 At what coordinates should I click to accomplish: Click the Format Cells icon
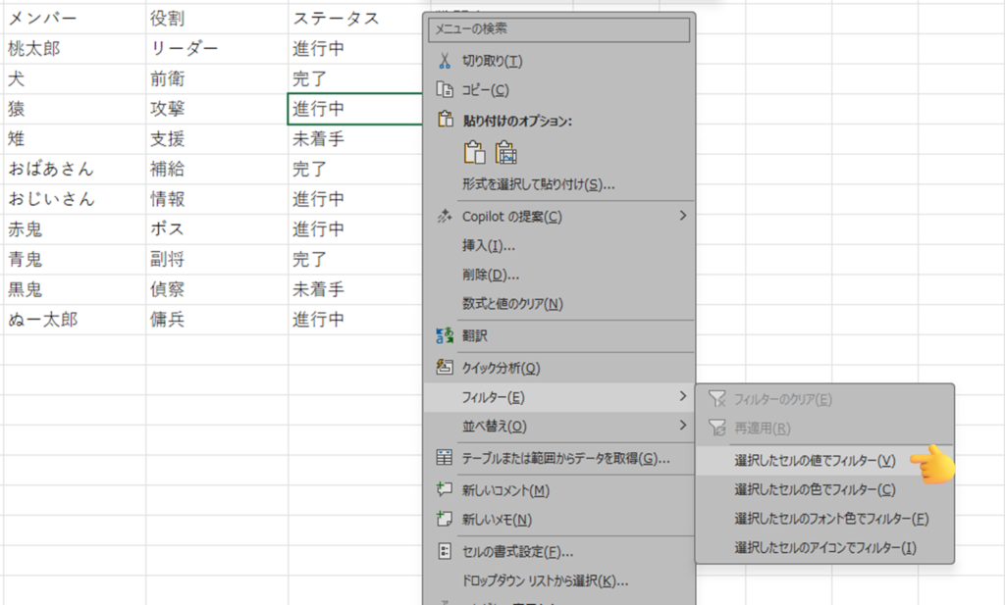[x=444, y=551]
